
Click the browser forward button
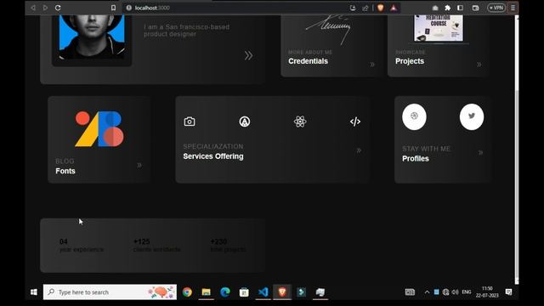click(x=45, y=8)
